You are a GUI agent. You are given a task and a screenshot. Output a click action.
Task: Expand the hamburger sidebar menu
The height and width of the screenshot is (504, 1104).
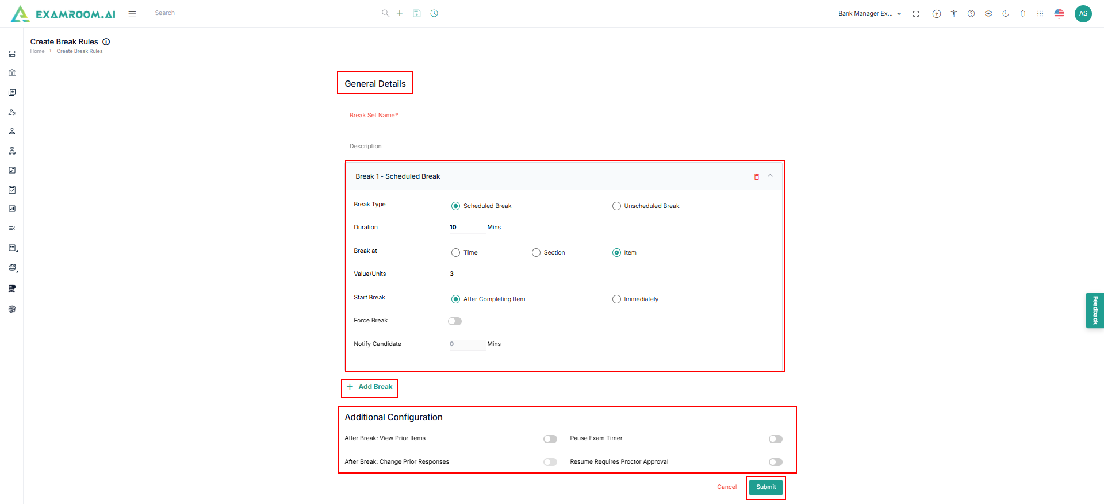point(132,14)
